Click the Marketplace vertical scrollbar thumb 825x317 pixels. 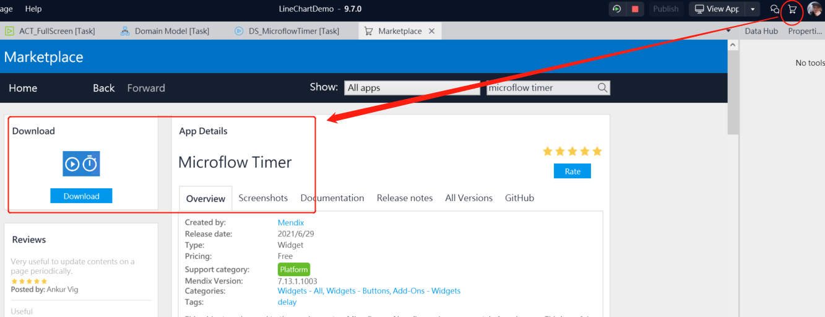tap(733, 93)
